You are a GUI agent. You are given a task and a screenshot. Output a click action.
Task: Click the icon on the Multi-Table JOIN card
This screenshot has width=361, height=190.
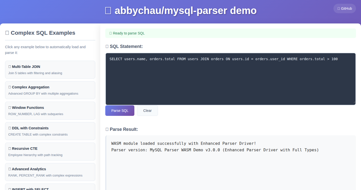[x=10, y=67]
